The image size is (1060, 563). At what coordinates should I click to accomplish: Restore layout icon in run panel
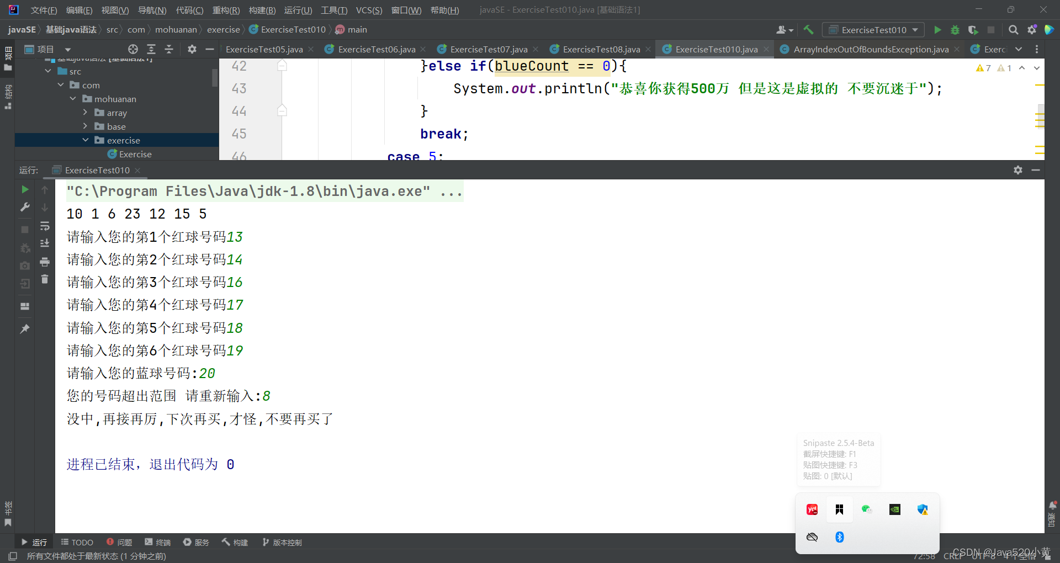tap(25, 306)
